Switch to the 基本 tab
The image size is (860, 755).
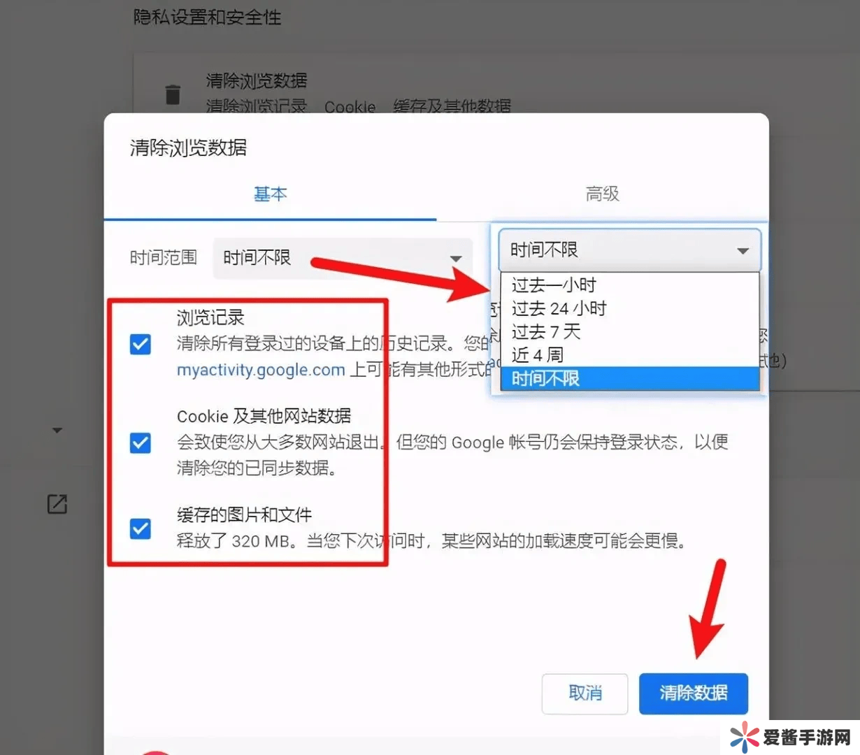[271, 194]
